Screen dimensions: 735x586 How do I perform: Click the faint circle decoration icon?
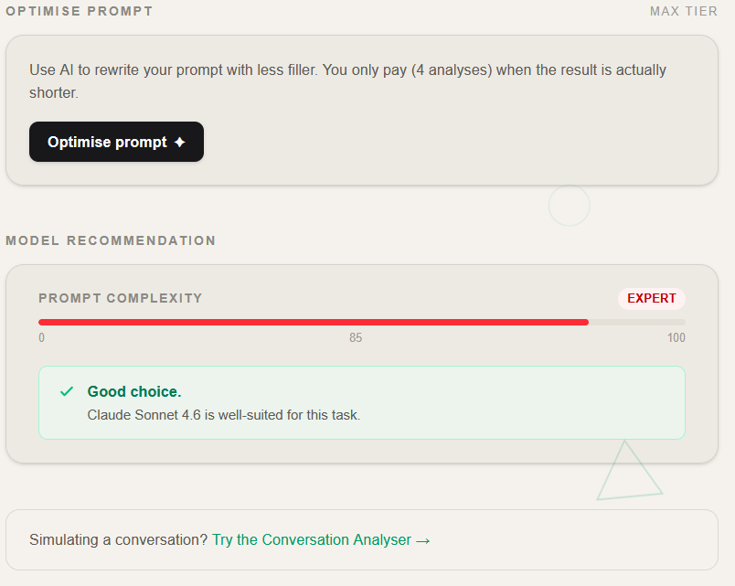click(569, 206)
